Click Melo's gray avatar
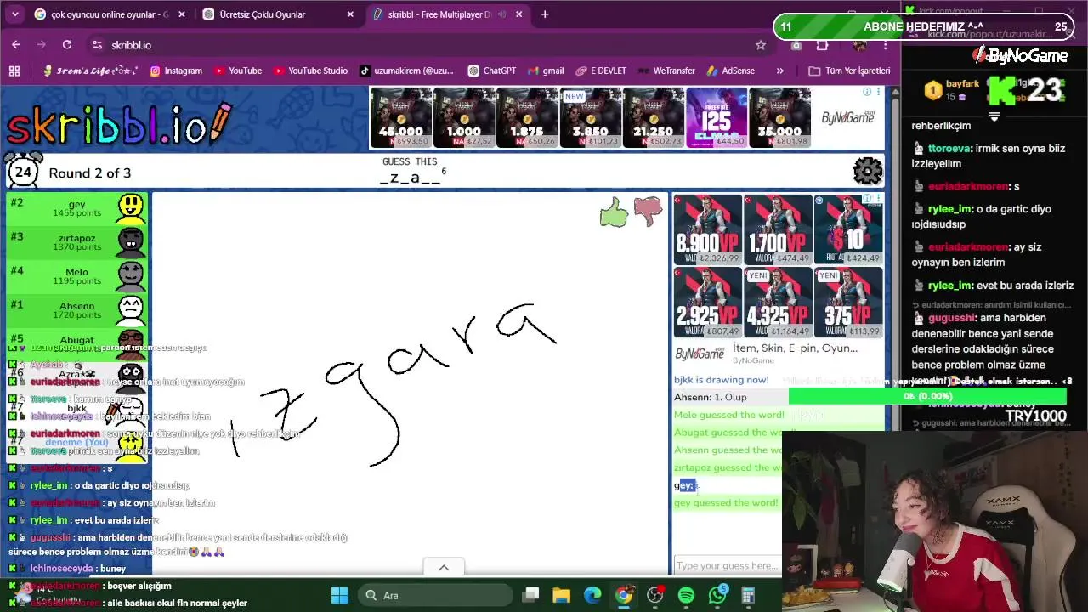 (x=131, y=276)
